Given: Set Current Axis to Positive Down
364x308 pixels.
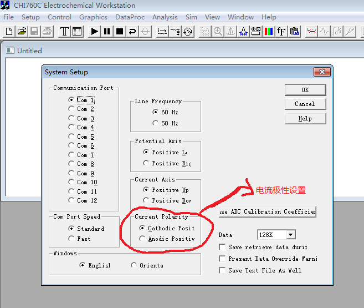Looking at the screenshot, I should (x=167, y=200).
